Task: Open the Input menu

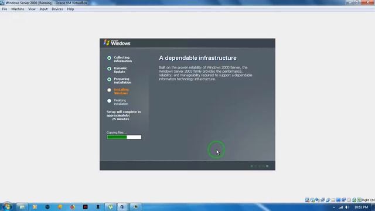Action: click(x=43, y=9)
